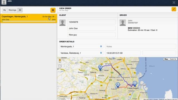
Task: Click the Copenhagen label on the map
Action: click(x=133, y=88)
